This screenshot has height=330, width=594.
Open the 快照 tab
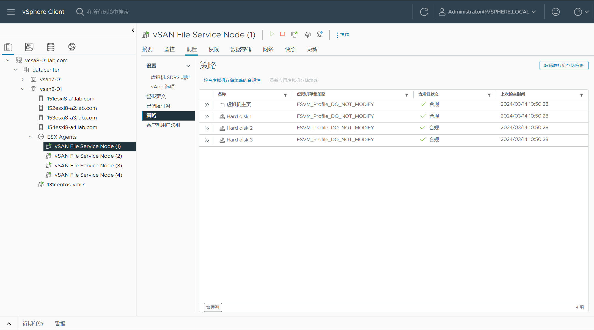pyautogui.click(x=290, y=49)
